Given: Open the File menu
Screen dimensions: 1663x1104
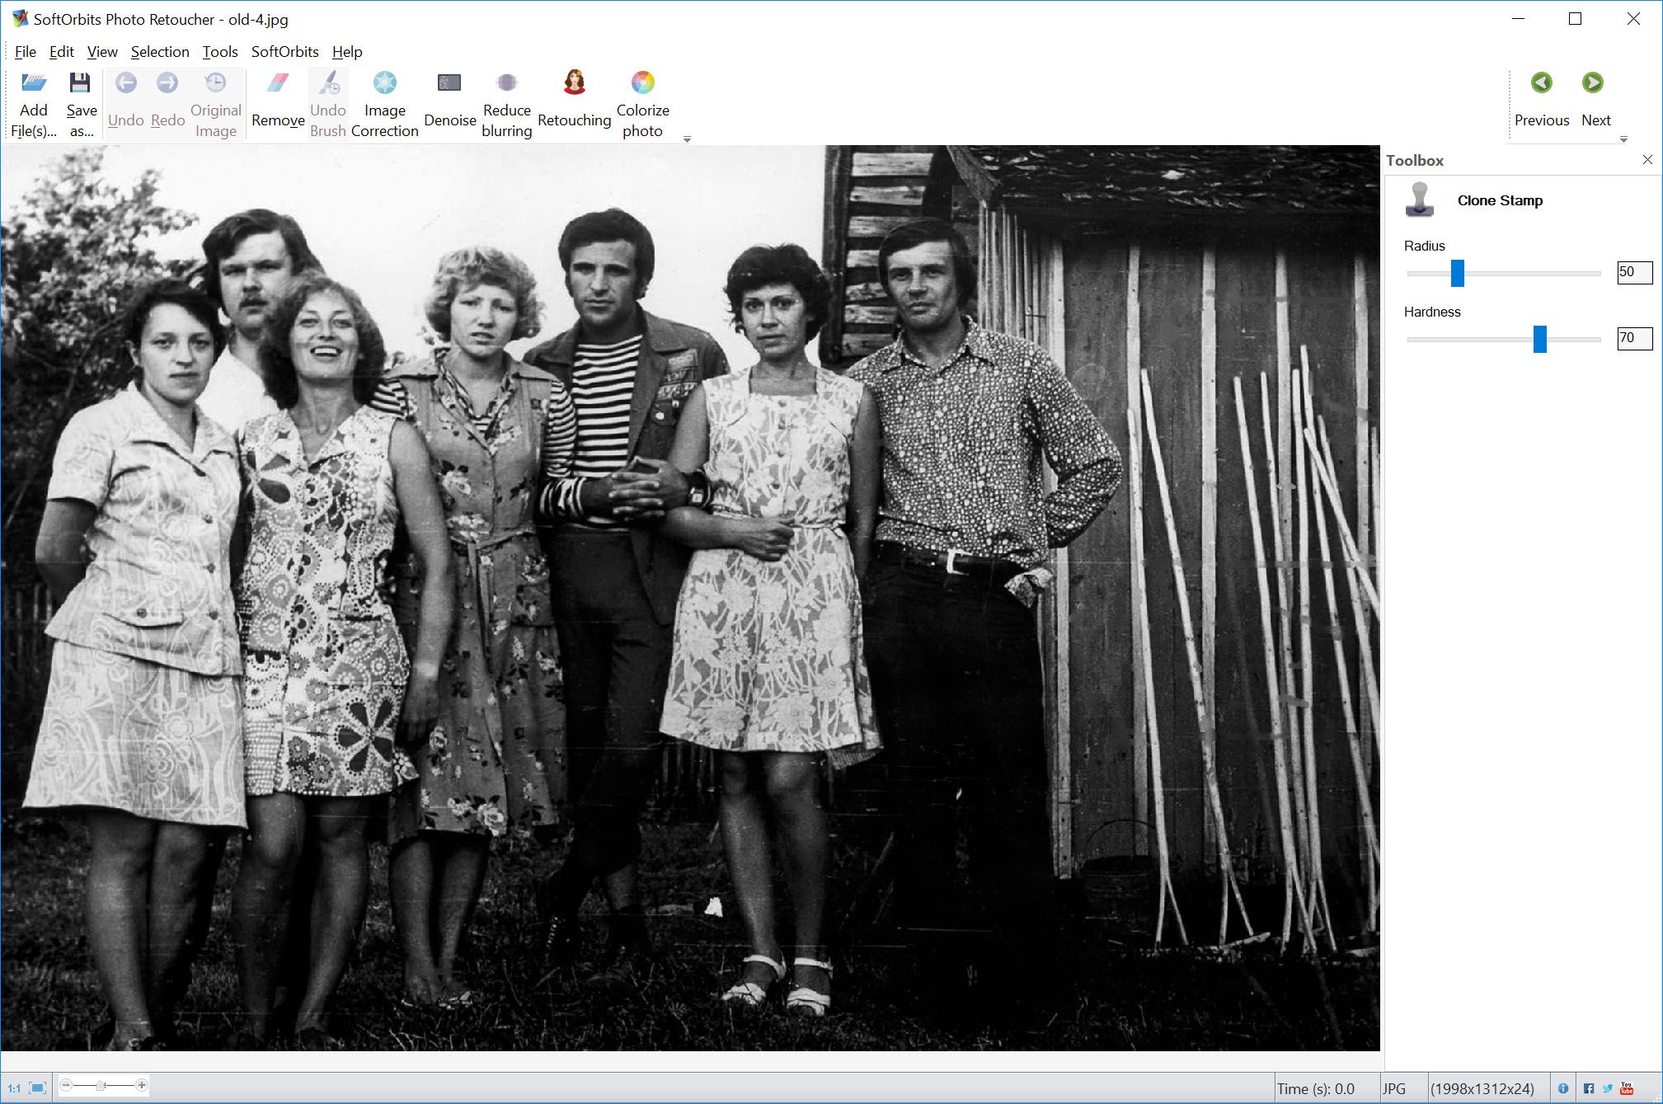Looking at the screenshot, I should 23,52.
